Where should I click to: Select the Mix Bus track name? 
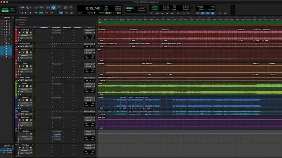pos(26,131)
